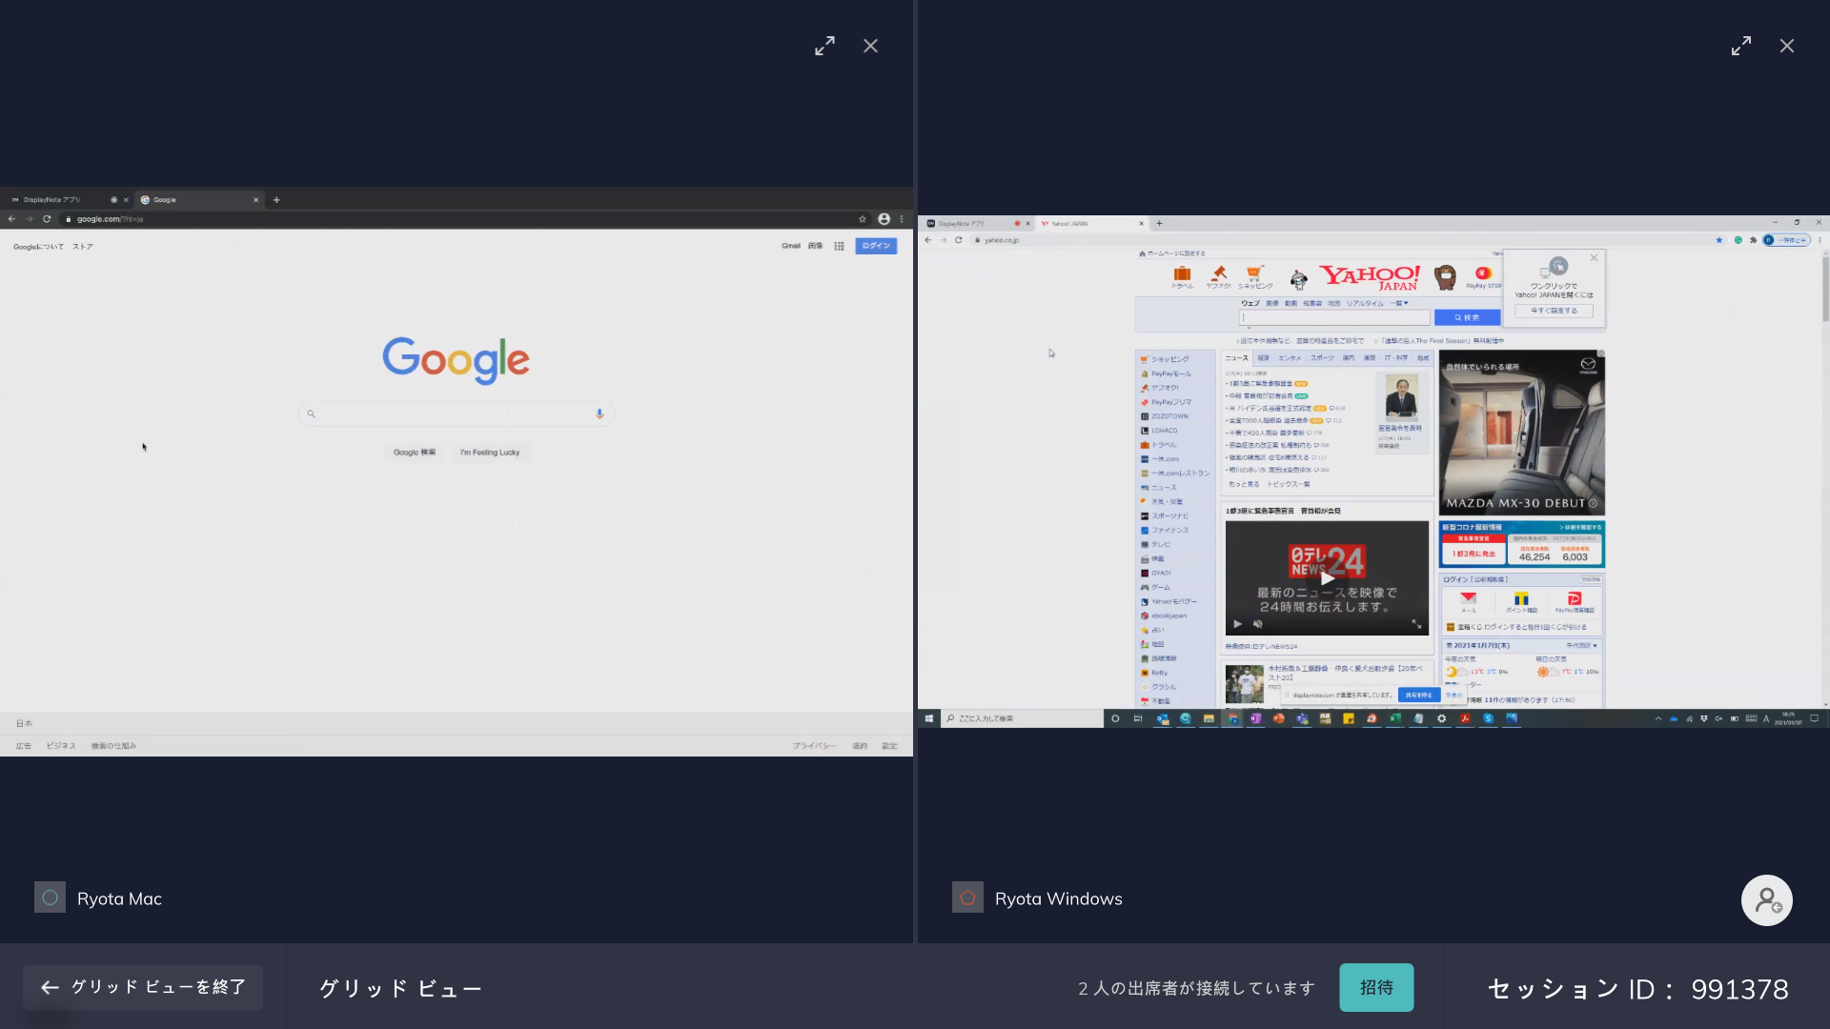Open the Google apps grid icon
Image resolution: width=1830 pixels, height=1029 pixels.
[x=839, y=246]
